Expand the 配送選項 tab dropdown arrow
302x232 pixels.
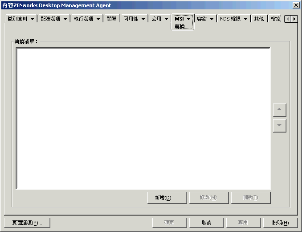(65, 19)
